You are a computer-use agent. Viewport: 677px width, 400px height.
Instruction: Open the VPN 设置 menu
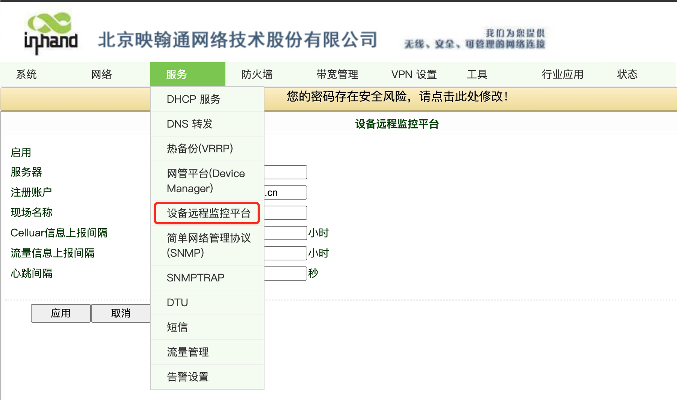pyautogui.click(x=414, y=74)
